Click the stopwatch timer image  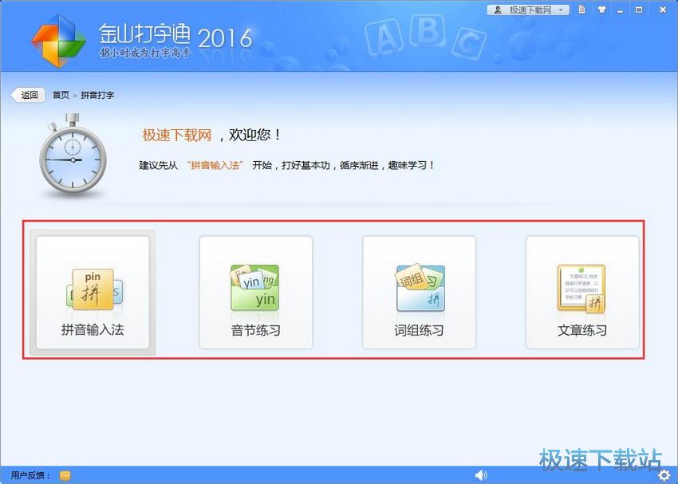[x=73, y=154]
